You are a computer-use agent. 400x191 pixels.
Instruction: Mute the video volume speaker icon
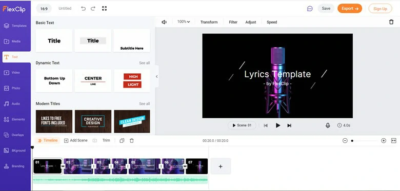[x=164, y=22]
